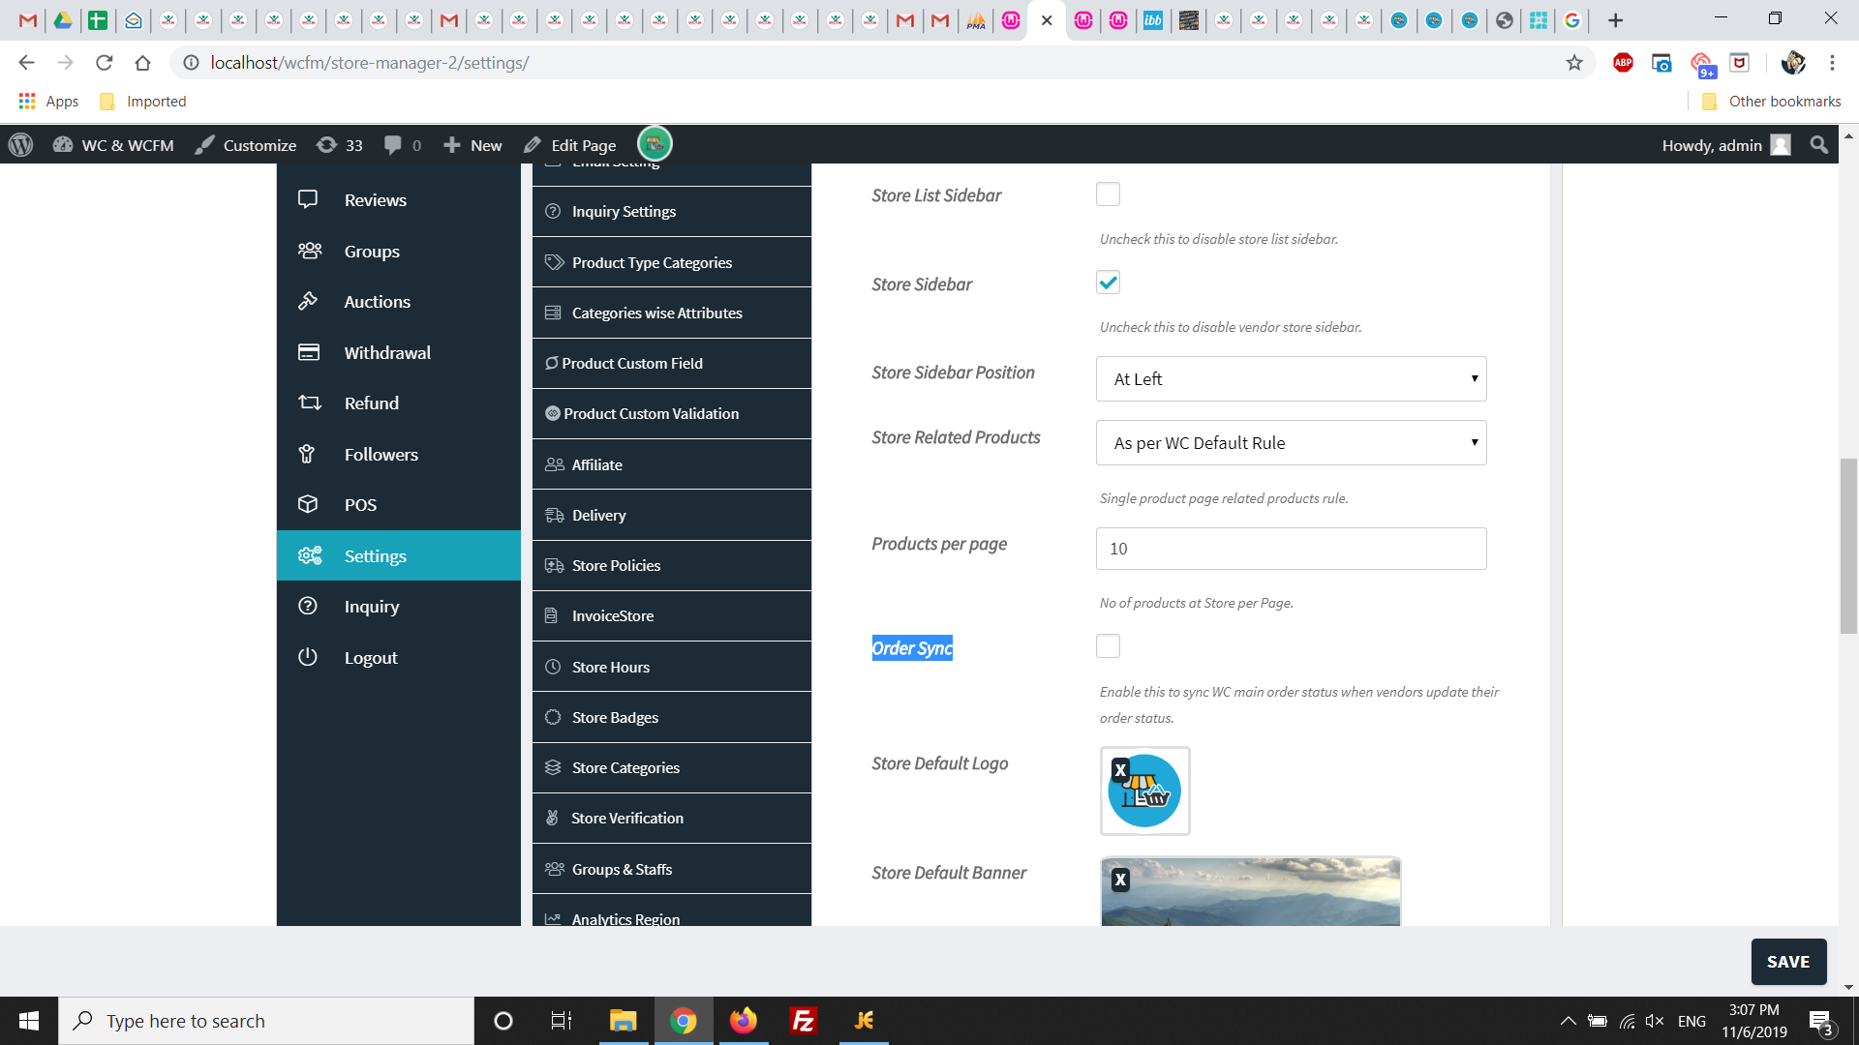Viewport: 1859px width, 1045px height.
Task: Remove the Store Default Logo image
Action: (1120, 770)
